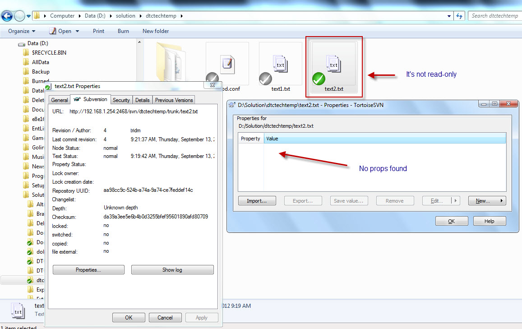522x329 pixels.
Task: Expand the address bar history dropdown
Action: click(449, 16)
